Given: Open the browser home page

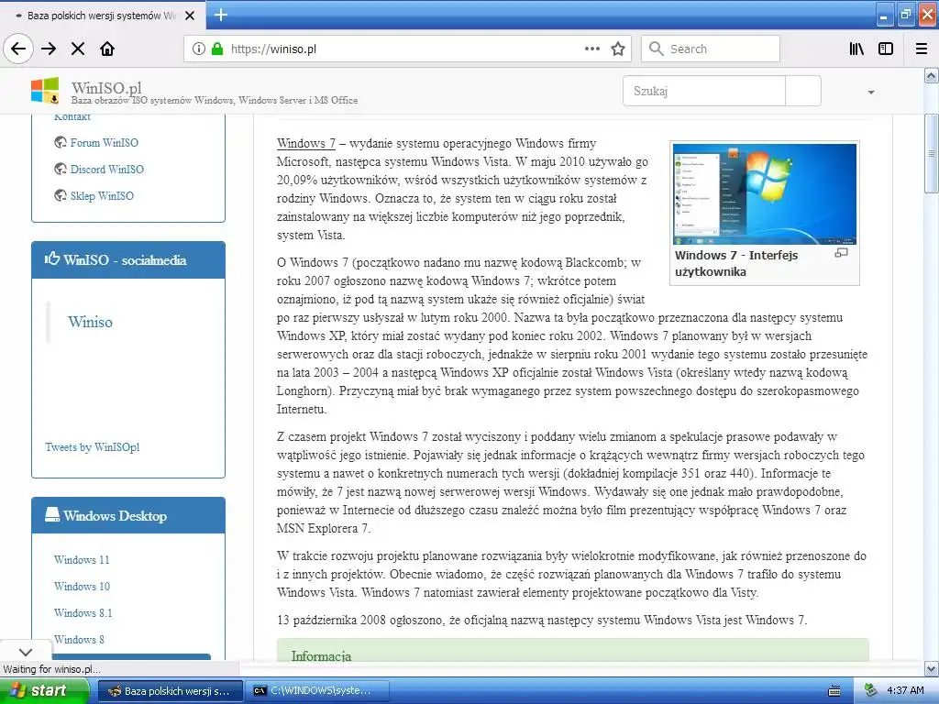Looking at the screenshot, I should tap(107, 49).
